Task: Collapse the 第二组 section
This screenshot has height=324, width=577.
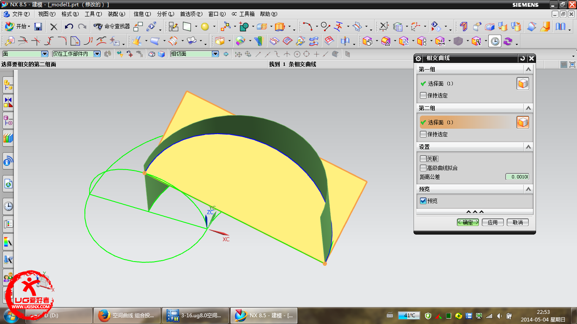Action: 528,108
